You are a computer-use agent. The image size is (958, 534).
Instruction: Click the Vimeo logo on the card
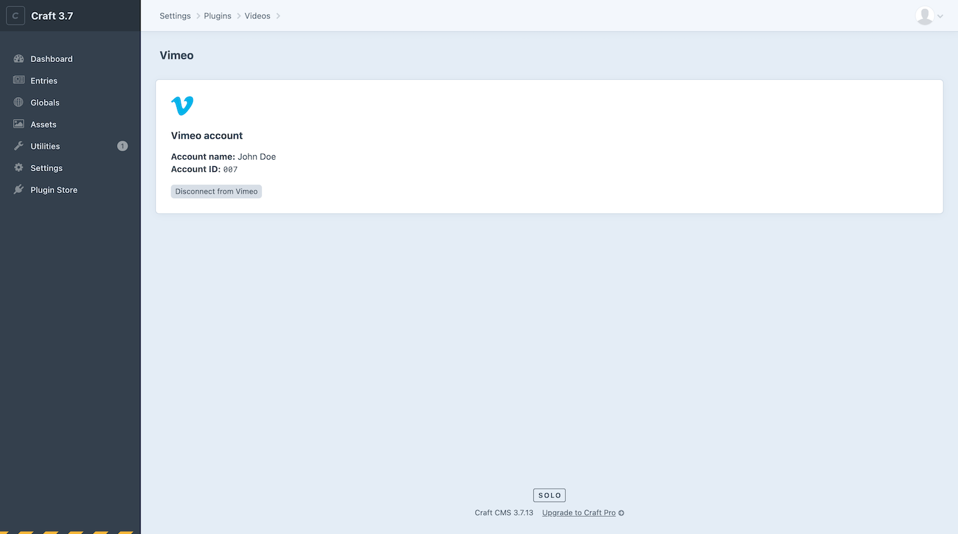[183, 105]
